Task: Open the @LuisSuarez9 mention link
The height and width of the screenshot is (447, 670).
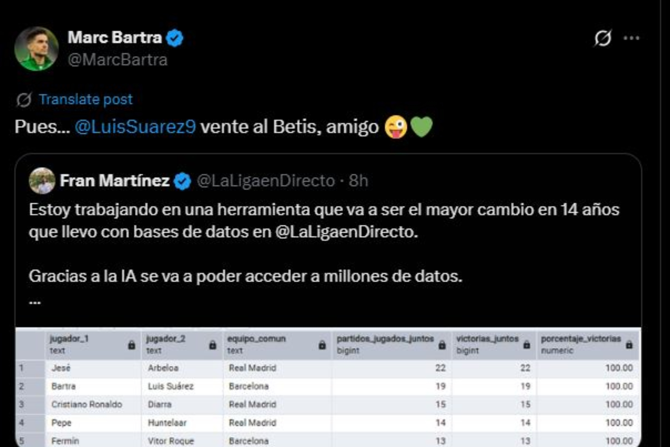Action: (x=135, y=127)
